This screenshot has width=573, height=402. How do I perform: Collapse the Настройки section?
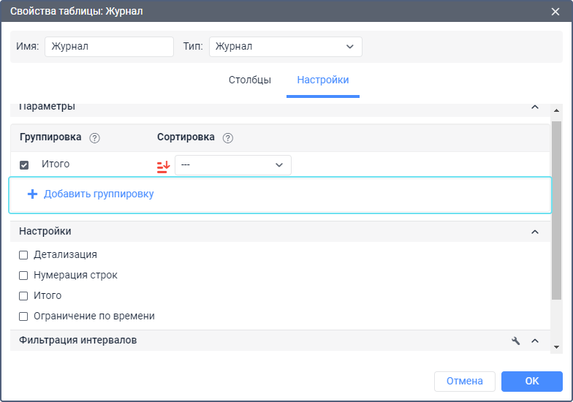[x=535, y=232]
